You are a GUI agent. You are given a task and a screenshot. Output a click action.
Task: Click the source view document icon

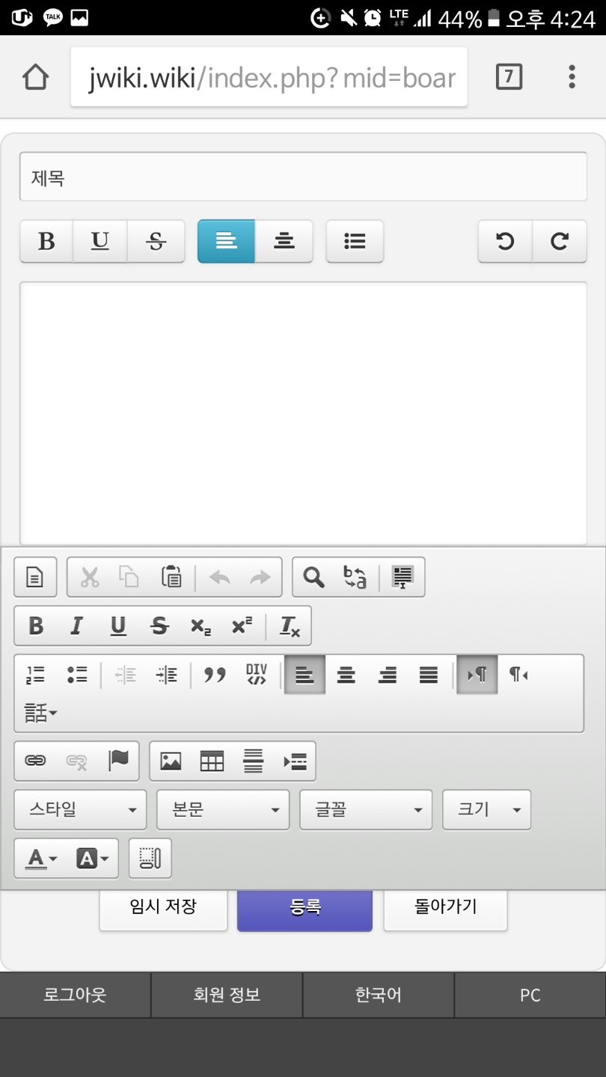[35, 577]
